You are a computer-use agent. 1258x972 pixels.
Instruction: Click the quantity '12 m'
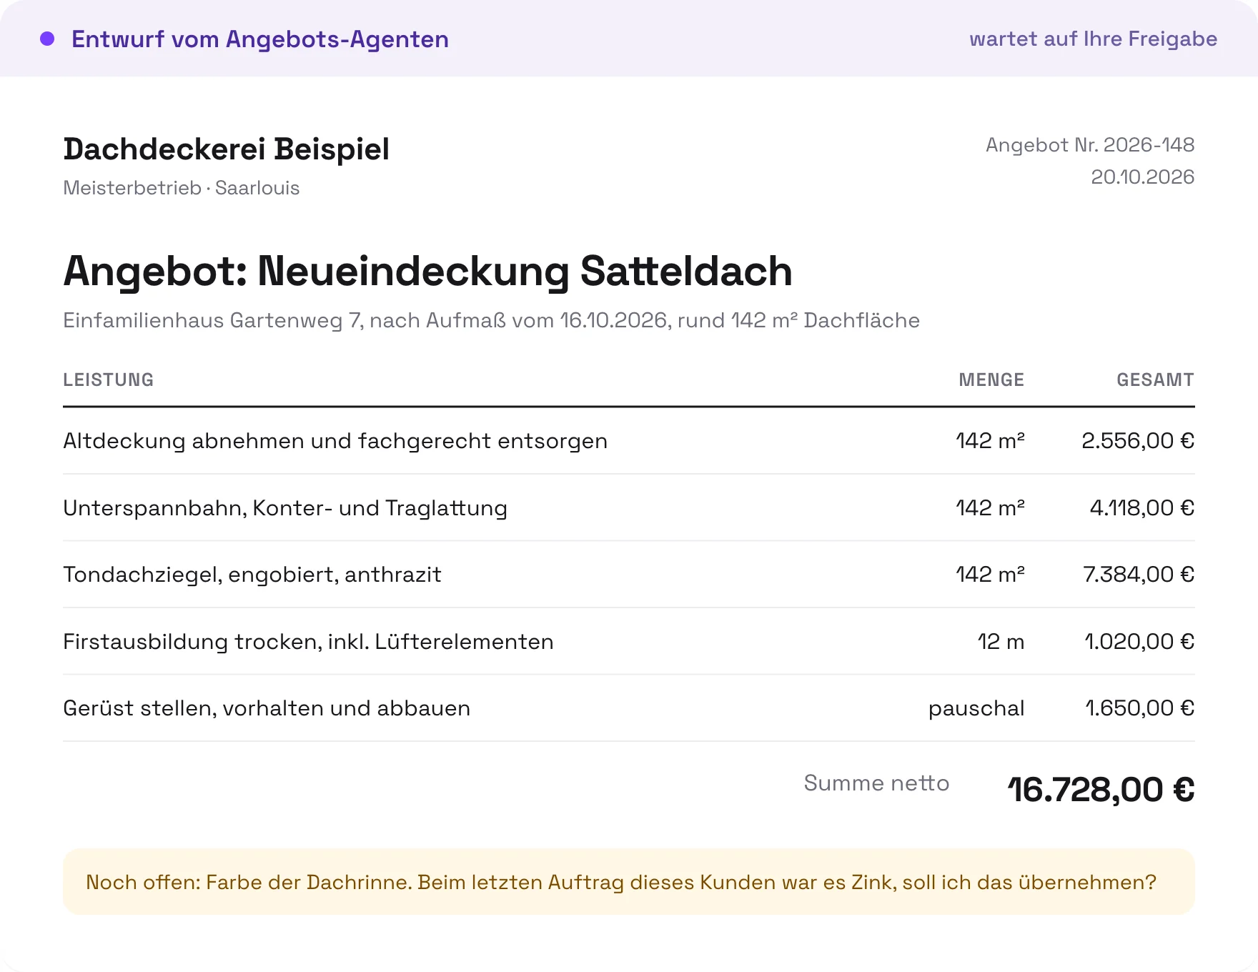(x=1001, y=642)
